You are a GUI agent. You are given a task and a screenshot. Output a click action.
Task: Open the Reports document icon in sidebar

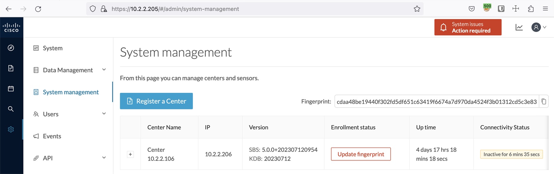coord(11,68)
